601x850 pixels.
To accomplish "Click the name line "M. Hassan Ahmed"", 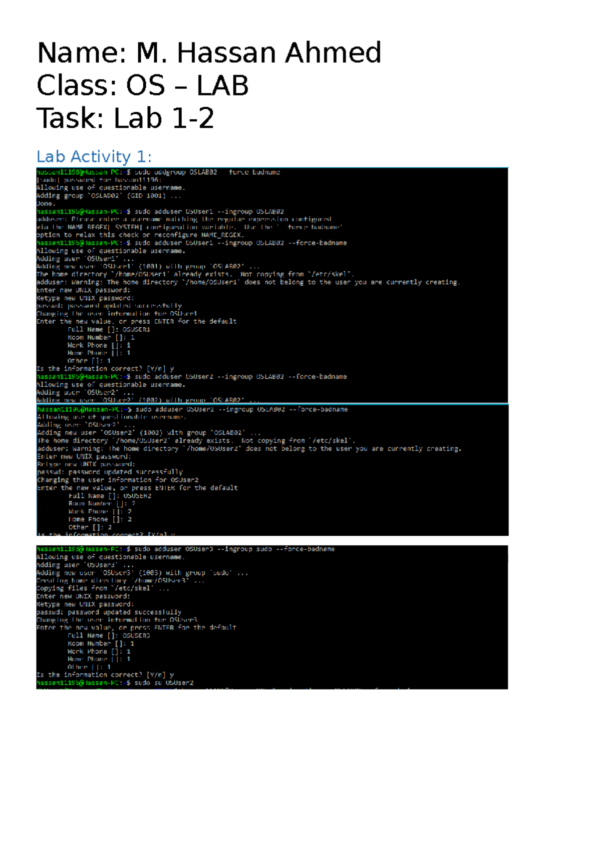I will 258,53.
